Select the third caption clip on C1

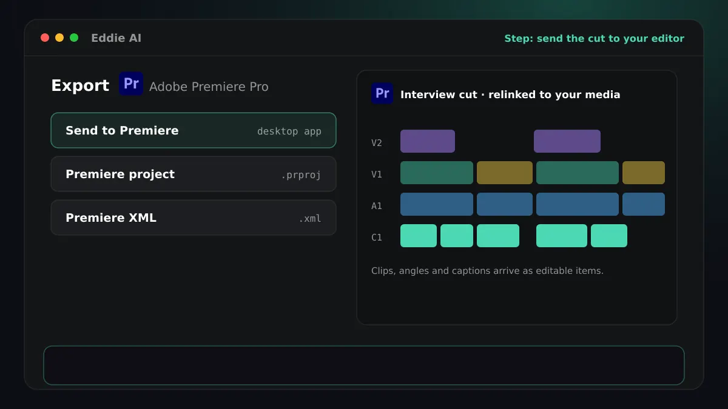[x=498, y=236]
